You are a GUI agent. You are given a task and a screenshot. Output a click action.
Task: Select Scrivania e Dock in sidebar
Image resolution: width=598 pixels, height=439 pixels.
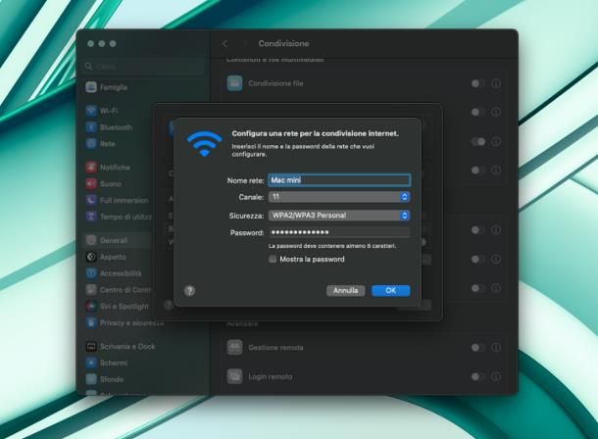[121, 347]
